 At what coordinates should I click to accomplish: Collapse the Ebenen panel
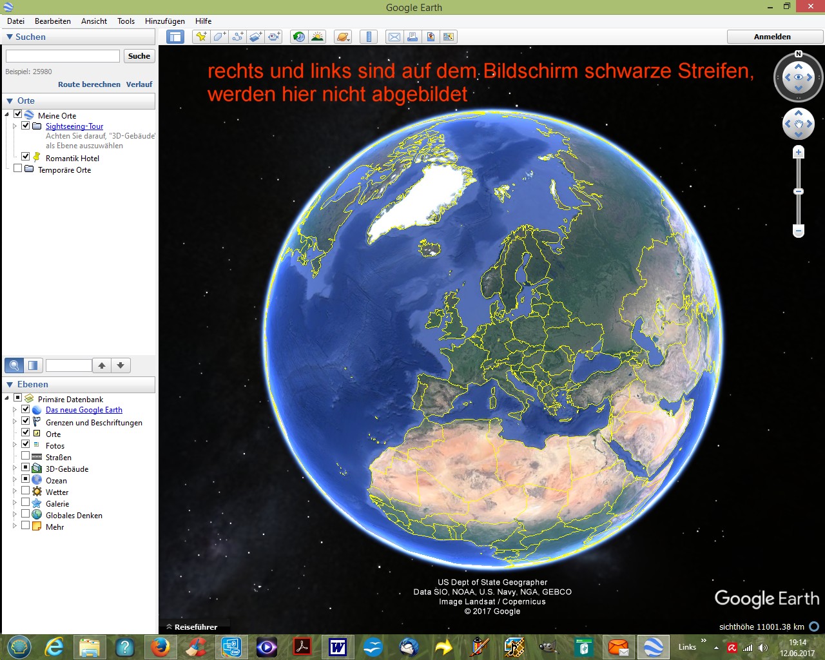tap(10, 385)
